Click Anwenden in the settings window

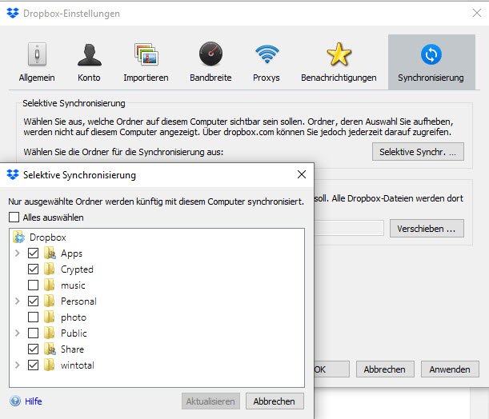pyautogui.click(x=450, y=369)
